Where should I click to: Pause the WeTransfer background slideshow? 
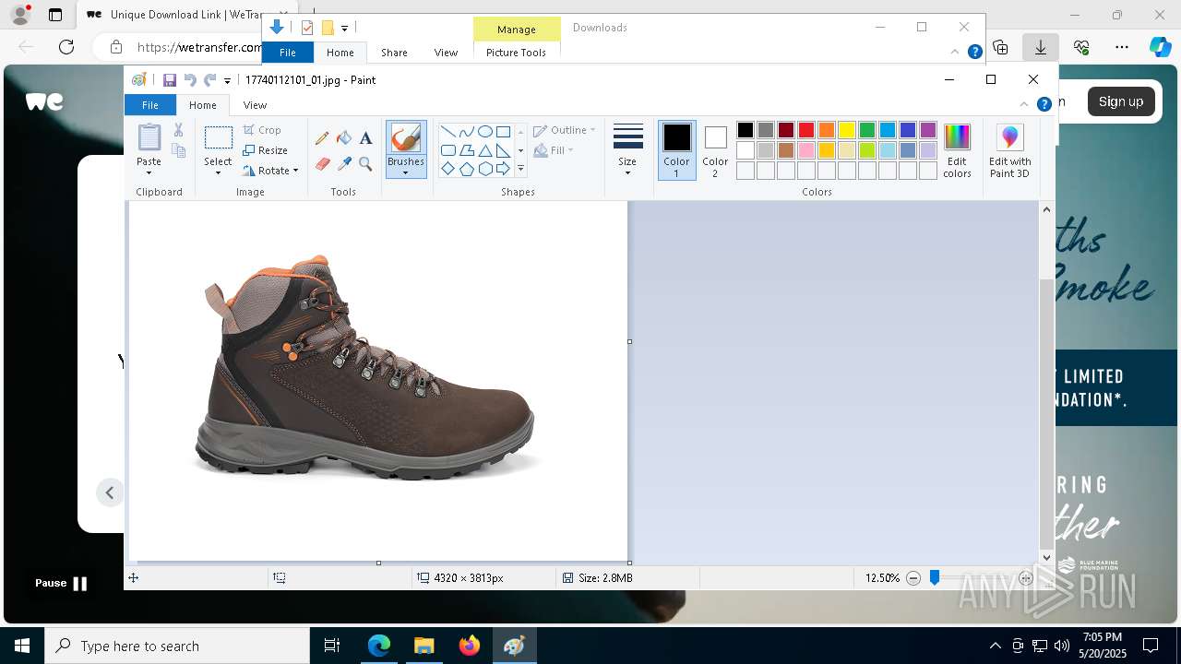point(61,583)
